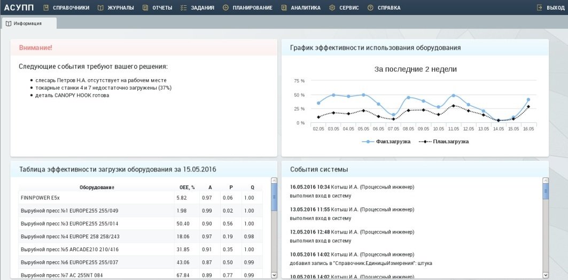The width and height of the screenshot is (568, 280).
Task: Click the Отчеты report icon
Action: tap(145, 7)
